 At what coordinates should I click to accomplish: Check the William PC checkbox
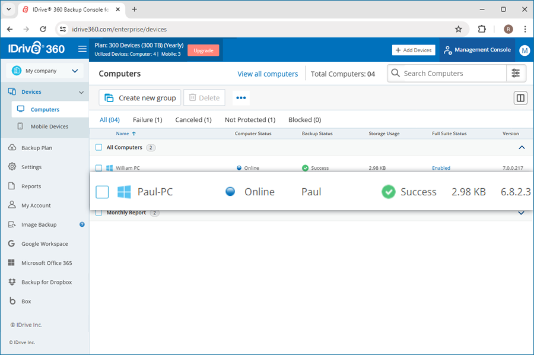(x=98, y=168)
